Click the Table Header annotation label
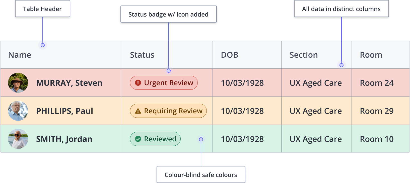Image resolution: width=410 pixels, height=183 pixels. pos(42,9)
